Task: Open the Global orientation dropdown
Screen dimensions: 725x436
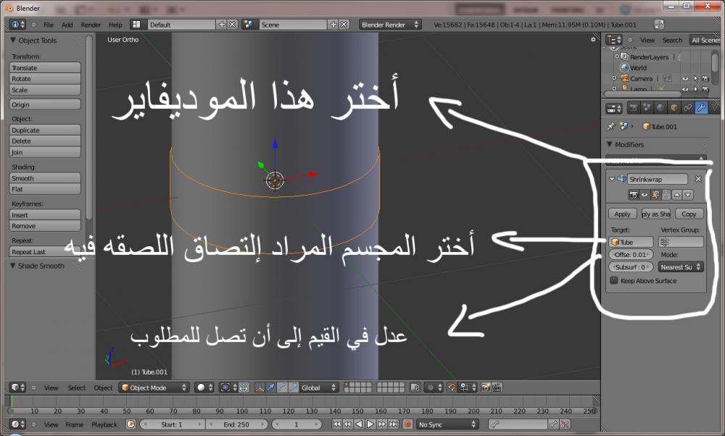Action: pos(318,387)
